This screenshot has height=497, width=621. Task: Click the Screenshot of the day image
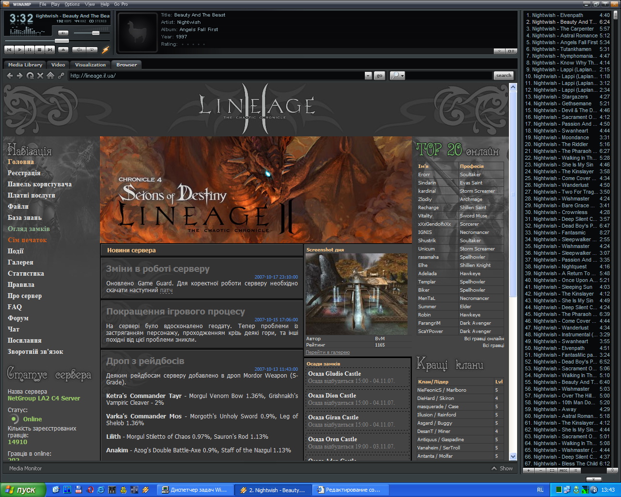(x=357, y=294)
